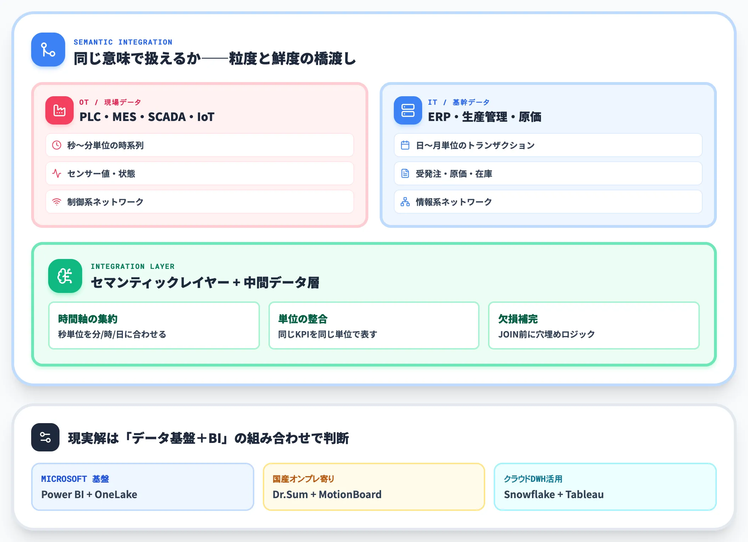Select the 受発注・原価・在庫 row

(548, 173)
